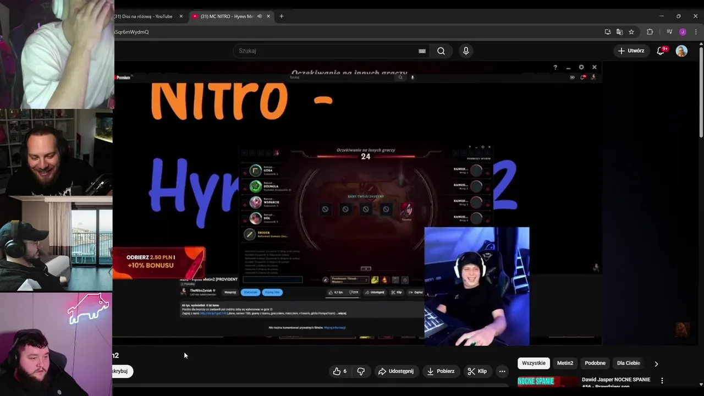Open the on-screen keyboard icon in search
Viewport: 704px width, 396px height.
coord(422,51)
